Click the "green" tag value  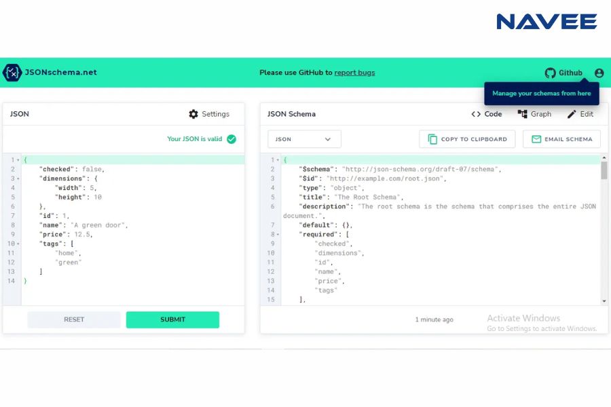pos(68,263)
